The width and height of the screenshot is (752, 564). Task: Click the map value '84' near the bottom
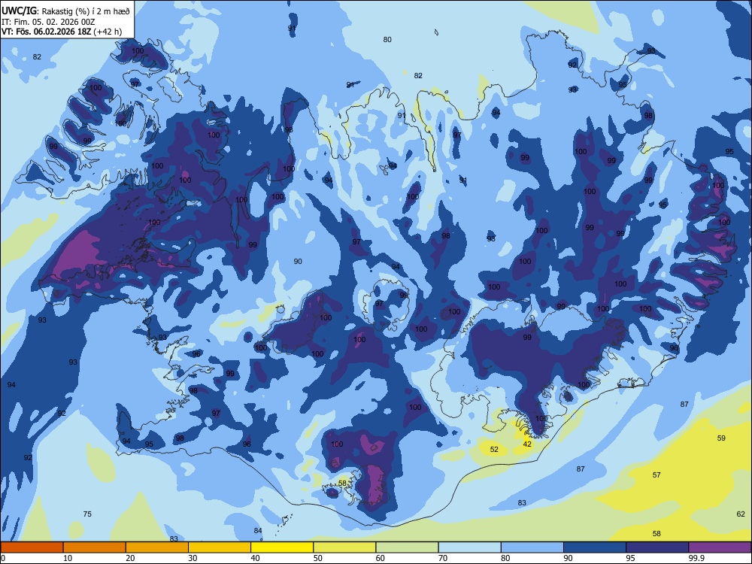[x=258, y=530]
